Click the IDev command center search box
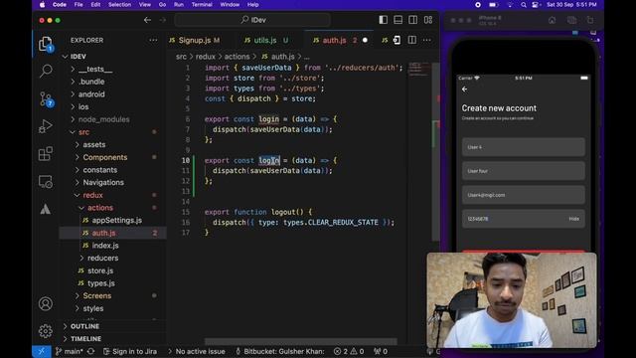The height and width of the screenshot is (358, 636). pyautogui.click(x=252, y=20)
